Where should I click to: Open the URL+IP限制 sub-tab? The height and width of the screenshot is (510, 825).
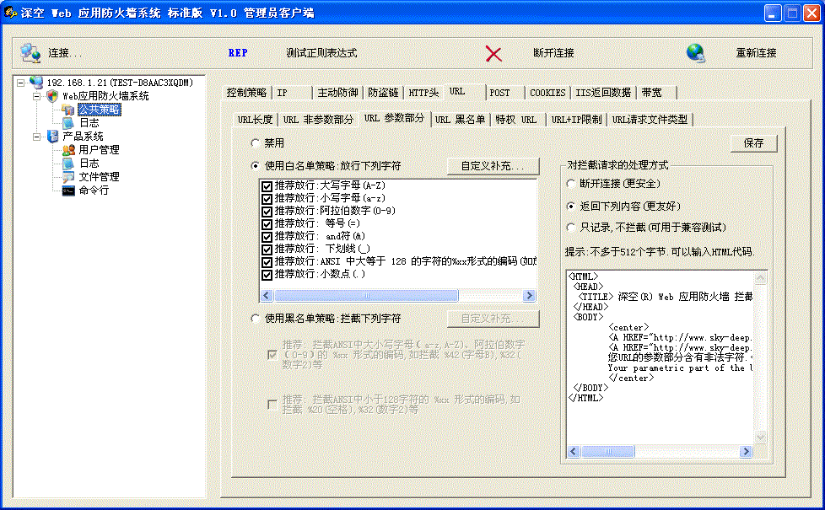[x=576, y=120]
